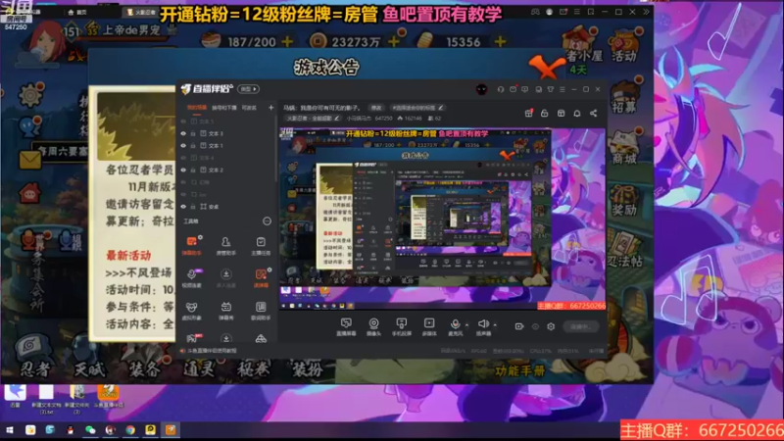The width and height of the screenshot is (784, 441).
Task: Expand the microphone options arrow
Action: 467,325
